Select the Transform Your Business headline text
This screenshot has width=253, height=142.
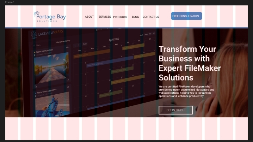click(189, 63)
